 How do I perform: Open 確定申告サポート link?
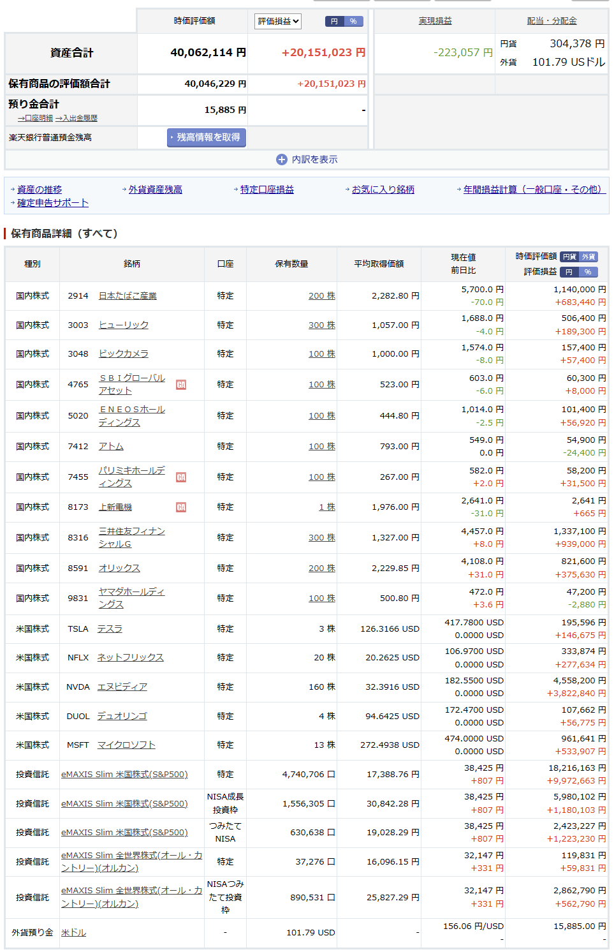[x=52, y=203]
